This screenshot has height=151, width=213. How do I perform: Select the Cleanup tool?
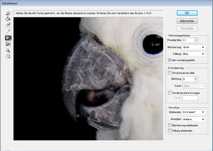[x=8, y=38]
